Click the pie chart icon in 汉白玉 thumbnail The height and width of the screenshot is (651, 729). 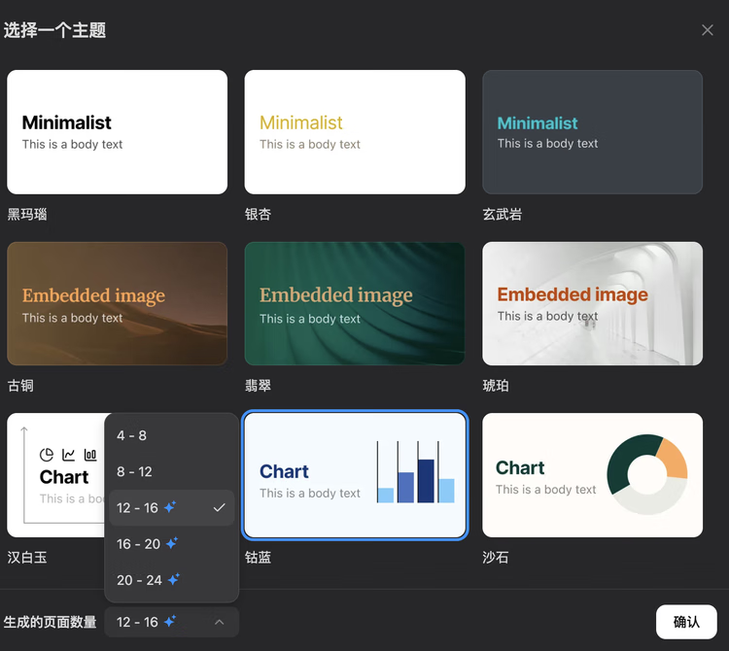47,455
